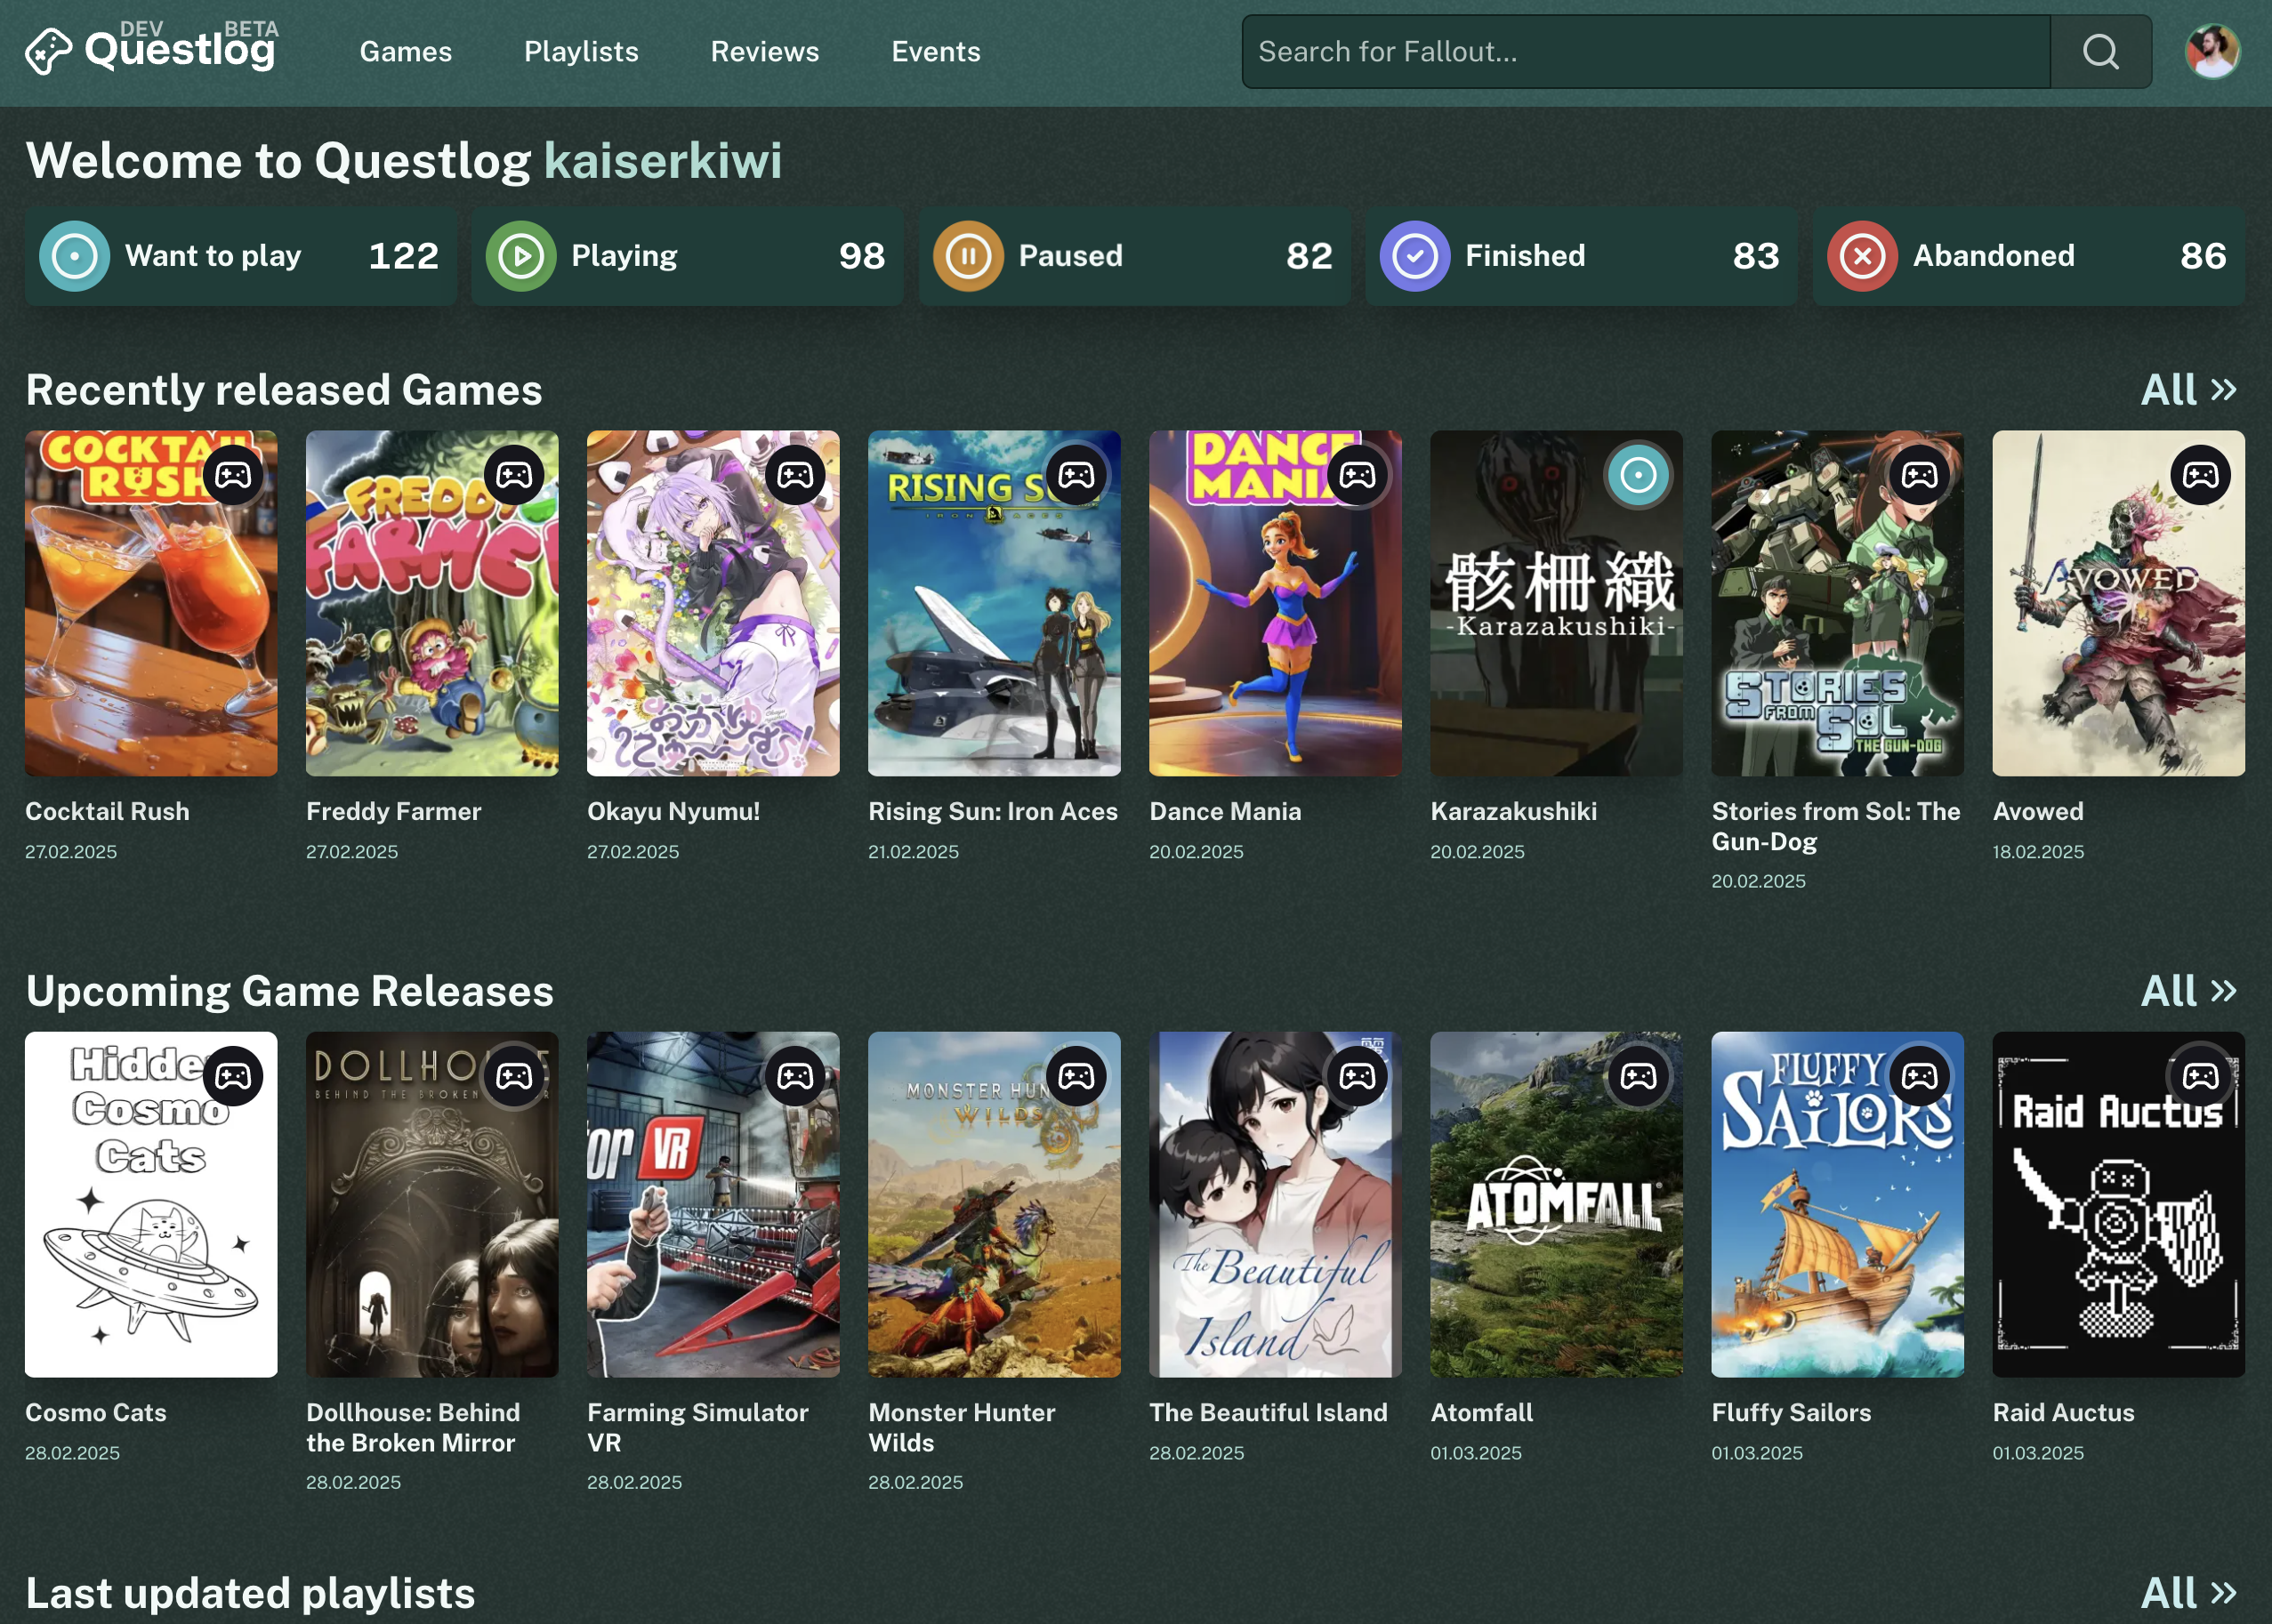The height and width of the screenshot is (1624, 2272).
Task: Click the Want to play status icon
Action: (74, 256)
